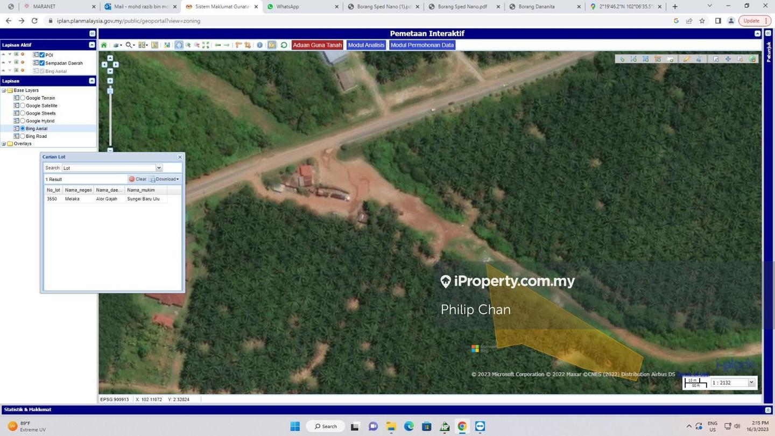Viewport: 775px width, 436px height.
Task: Open the map scale dropdown
Action: 751,383
